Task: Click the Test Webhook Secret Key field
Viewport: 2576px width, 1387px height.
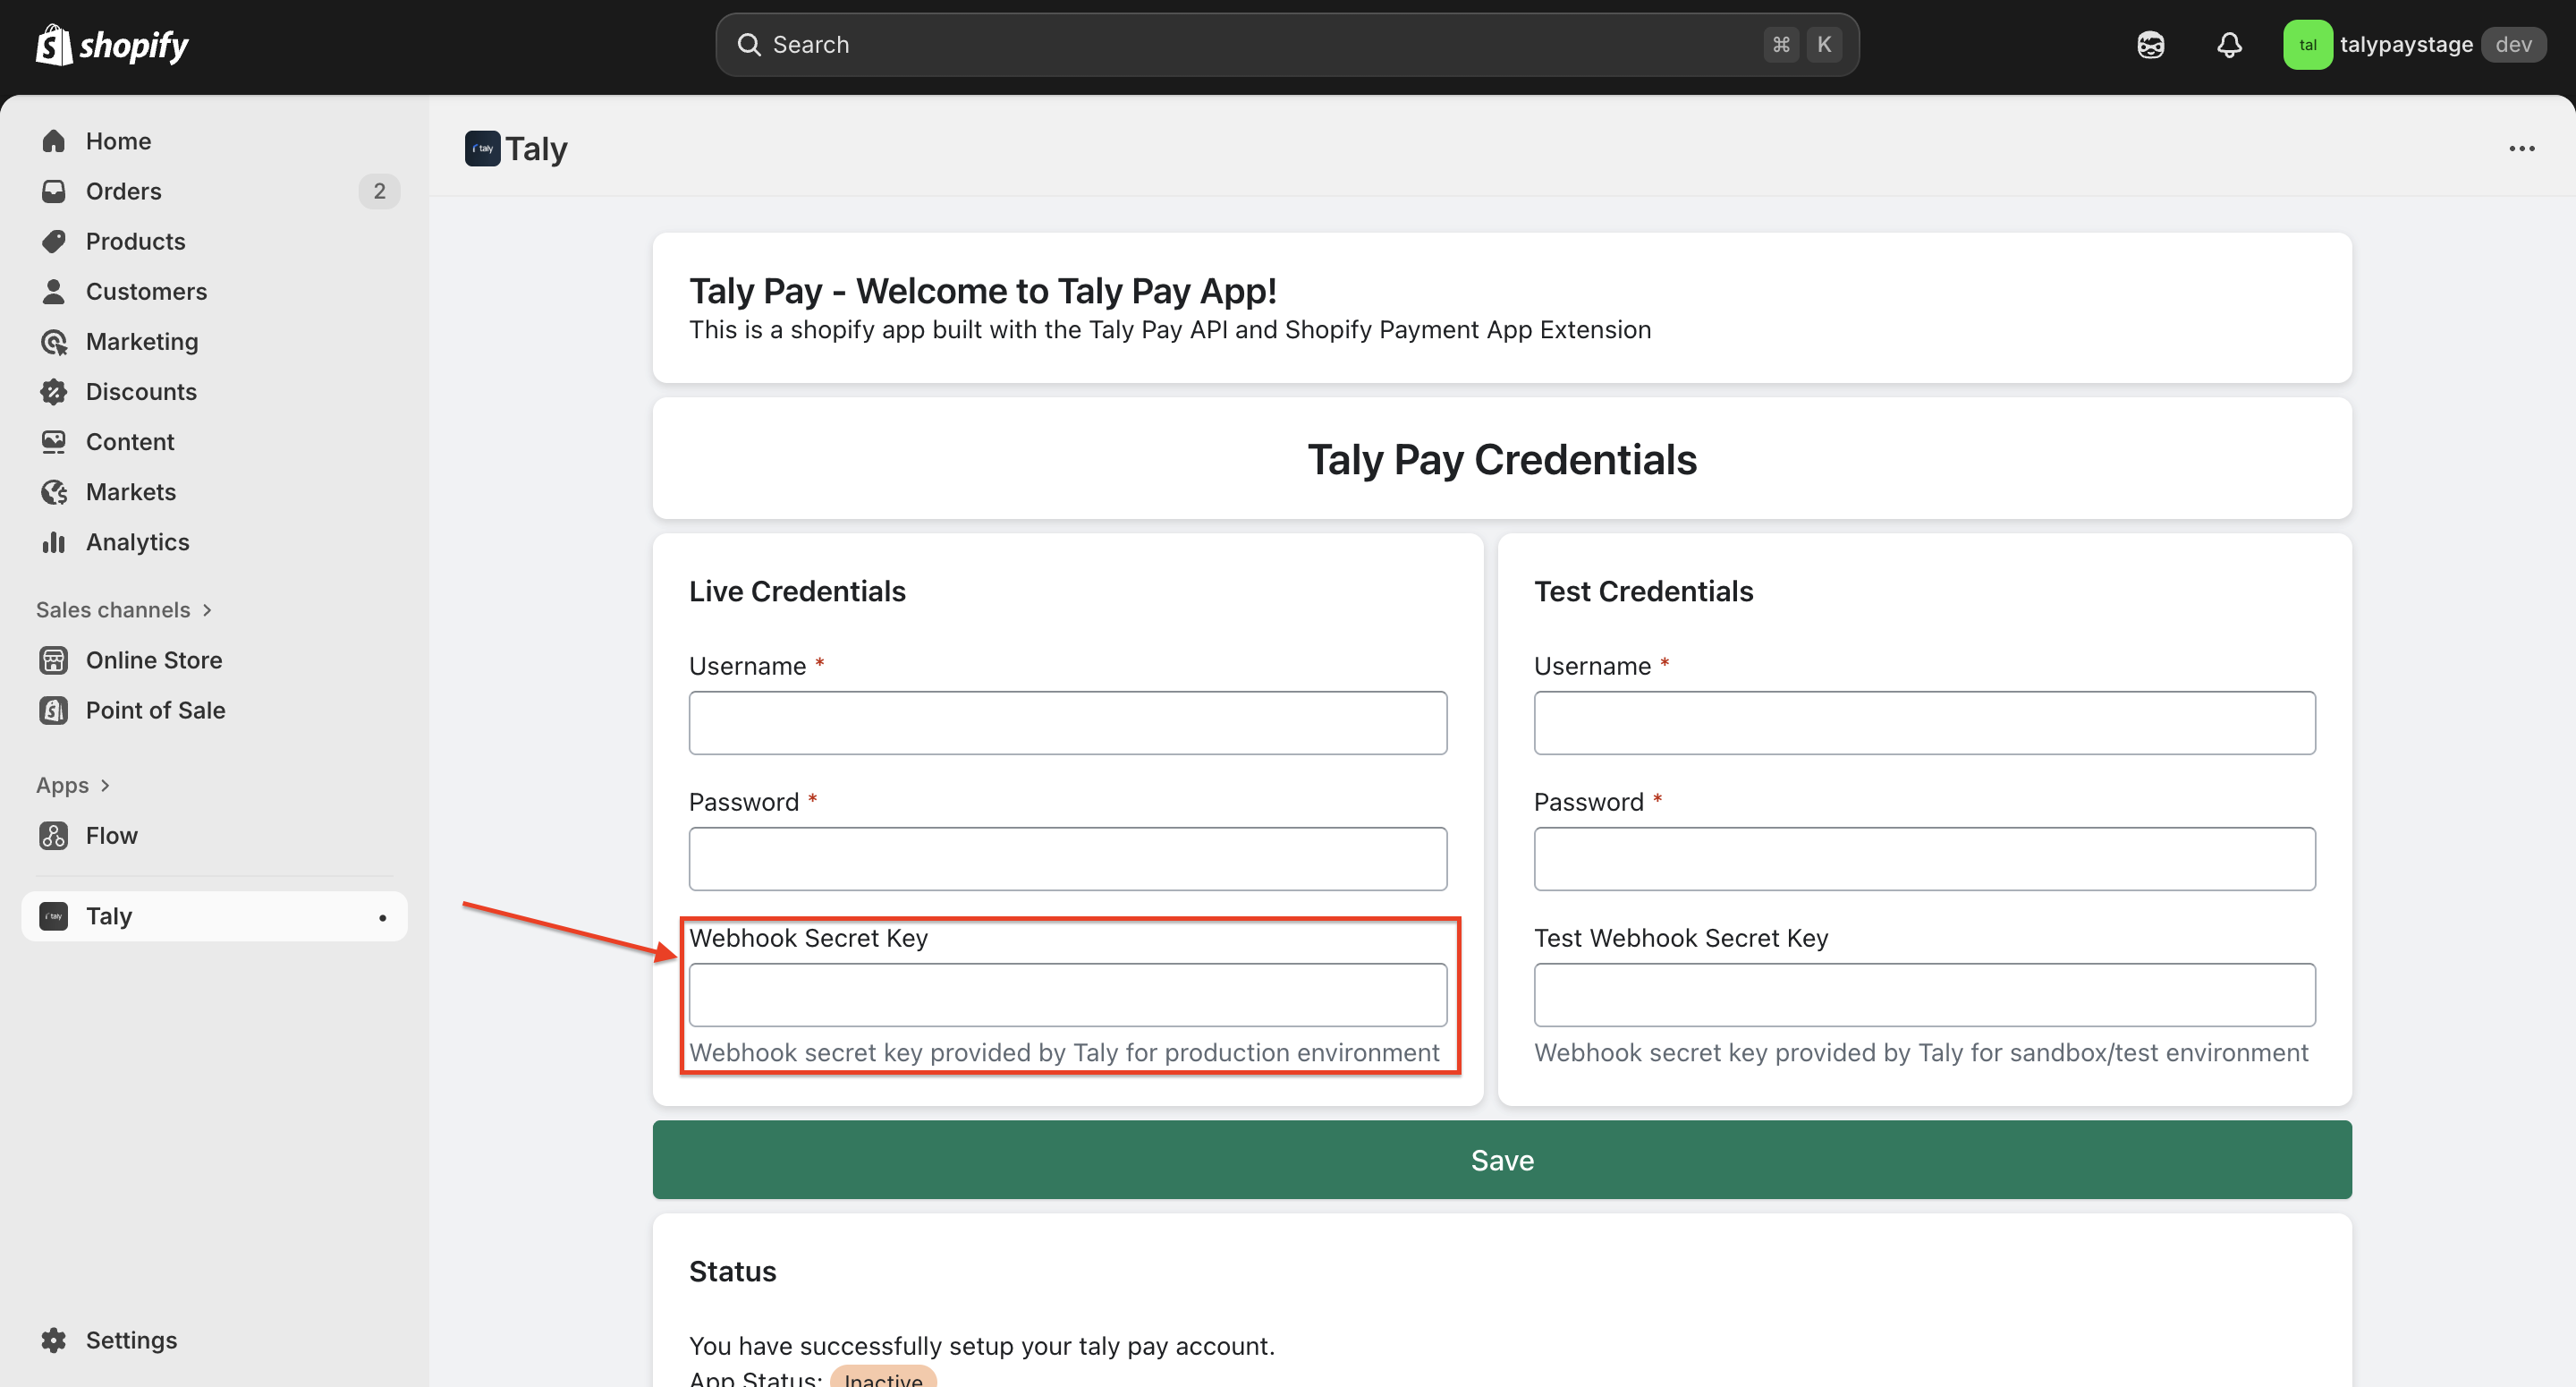Action: click(x=1924, y=995)
